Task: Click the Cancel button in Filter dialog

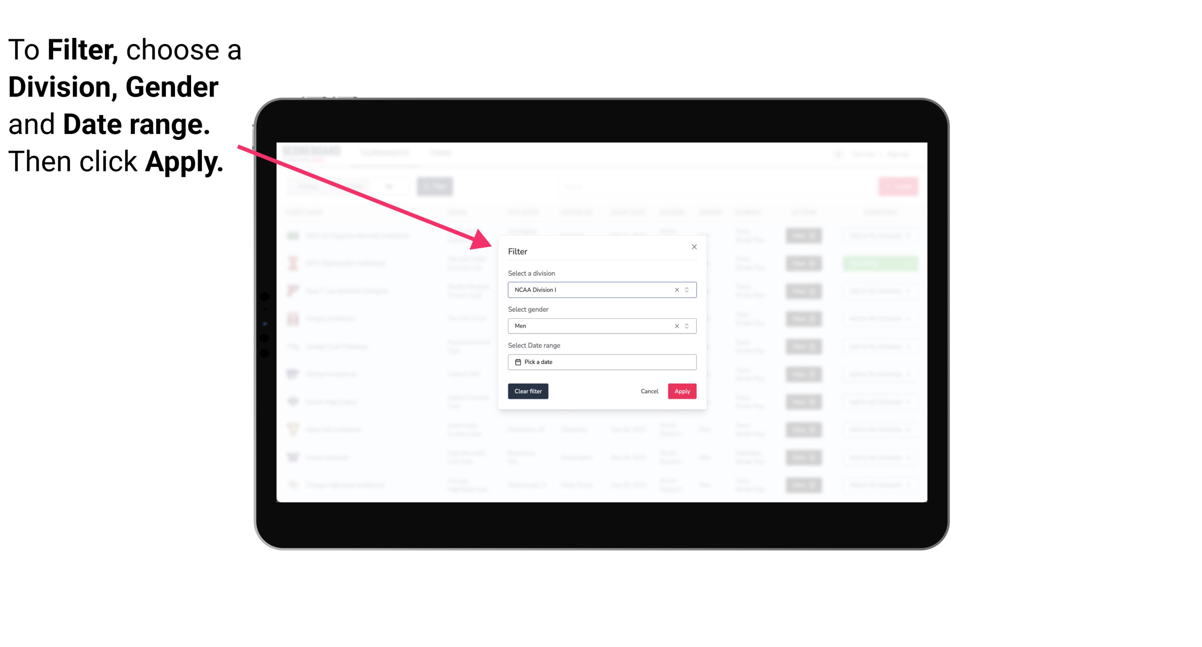Action: tap(650, 391)
